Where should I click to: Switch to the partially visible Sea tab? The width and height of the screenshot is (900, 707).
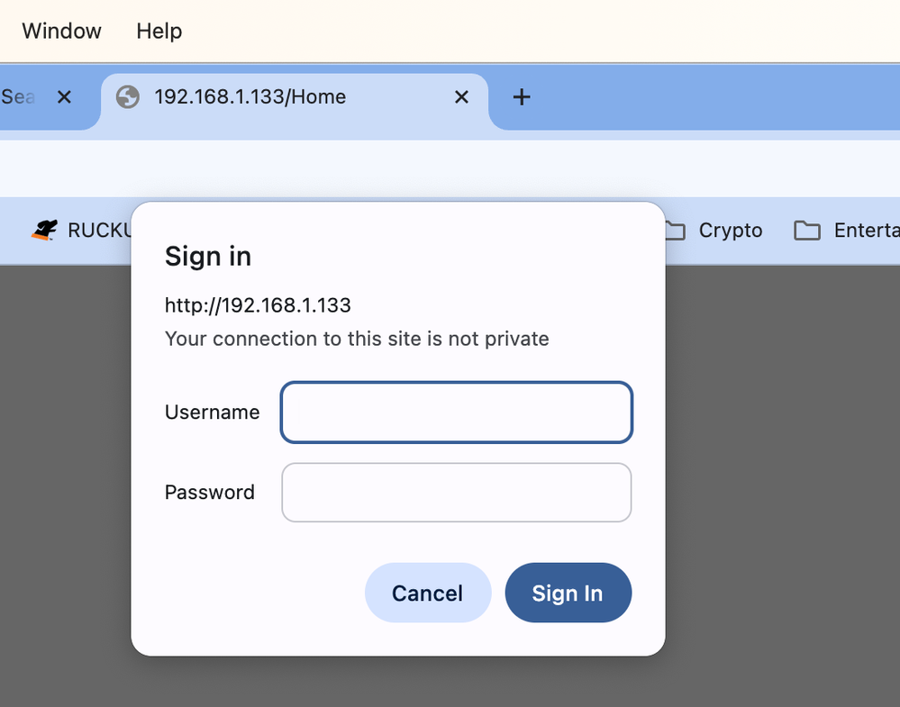[18, 97]
